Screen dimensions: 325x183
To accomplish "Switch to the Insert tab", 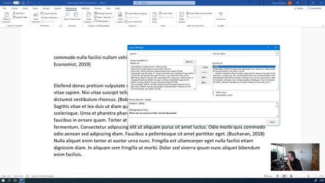I will coord(25,8).
